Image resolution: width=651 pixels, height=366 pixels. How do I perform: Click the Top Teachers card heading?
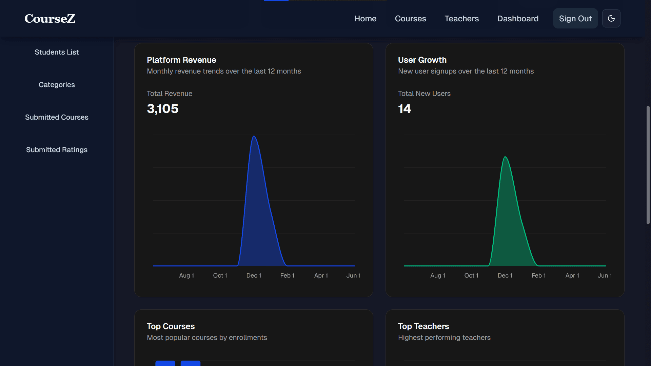click(423, 326)
